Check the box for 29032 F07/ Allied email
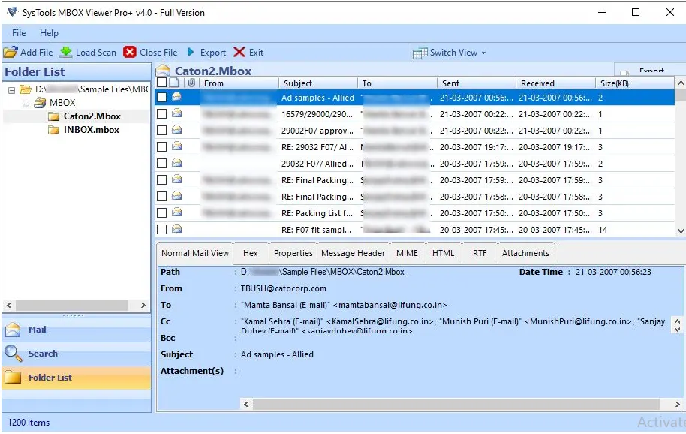 point(162,163)
